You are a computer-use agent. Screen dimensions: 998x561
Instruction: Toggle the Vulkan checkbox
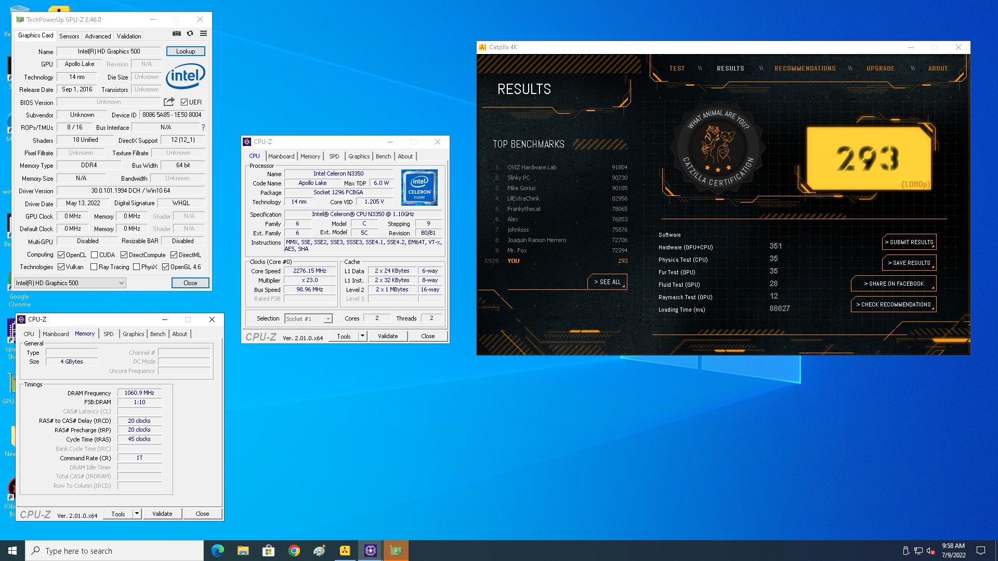[x=61, y=267]
